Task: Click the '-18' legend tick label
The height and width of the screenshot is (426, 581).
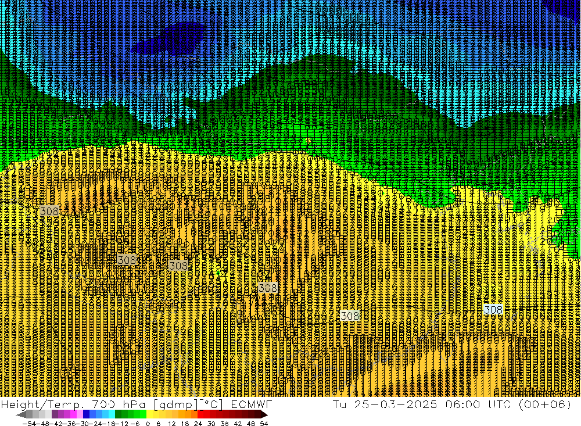Action: click(x=109, y=424)
